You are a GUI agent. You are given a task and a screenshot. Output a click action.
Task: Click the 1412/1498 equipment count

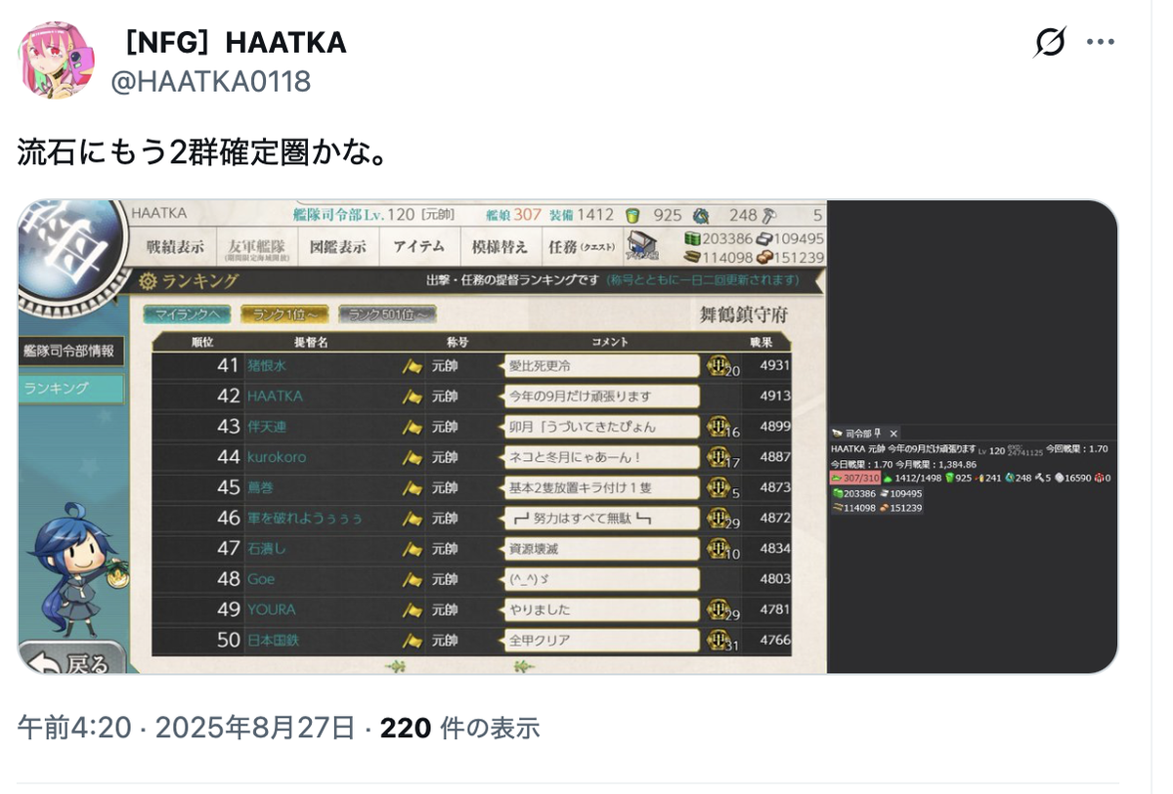click(x=912, y=479)
